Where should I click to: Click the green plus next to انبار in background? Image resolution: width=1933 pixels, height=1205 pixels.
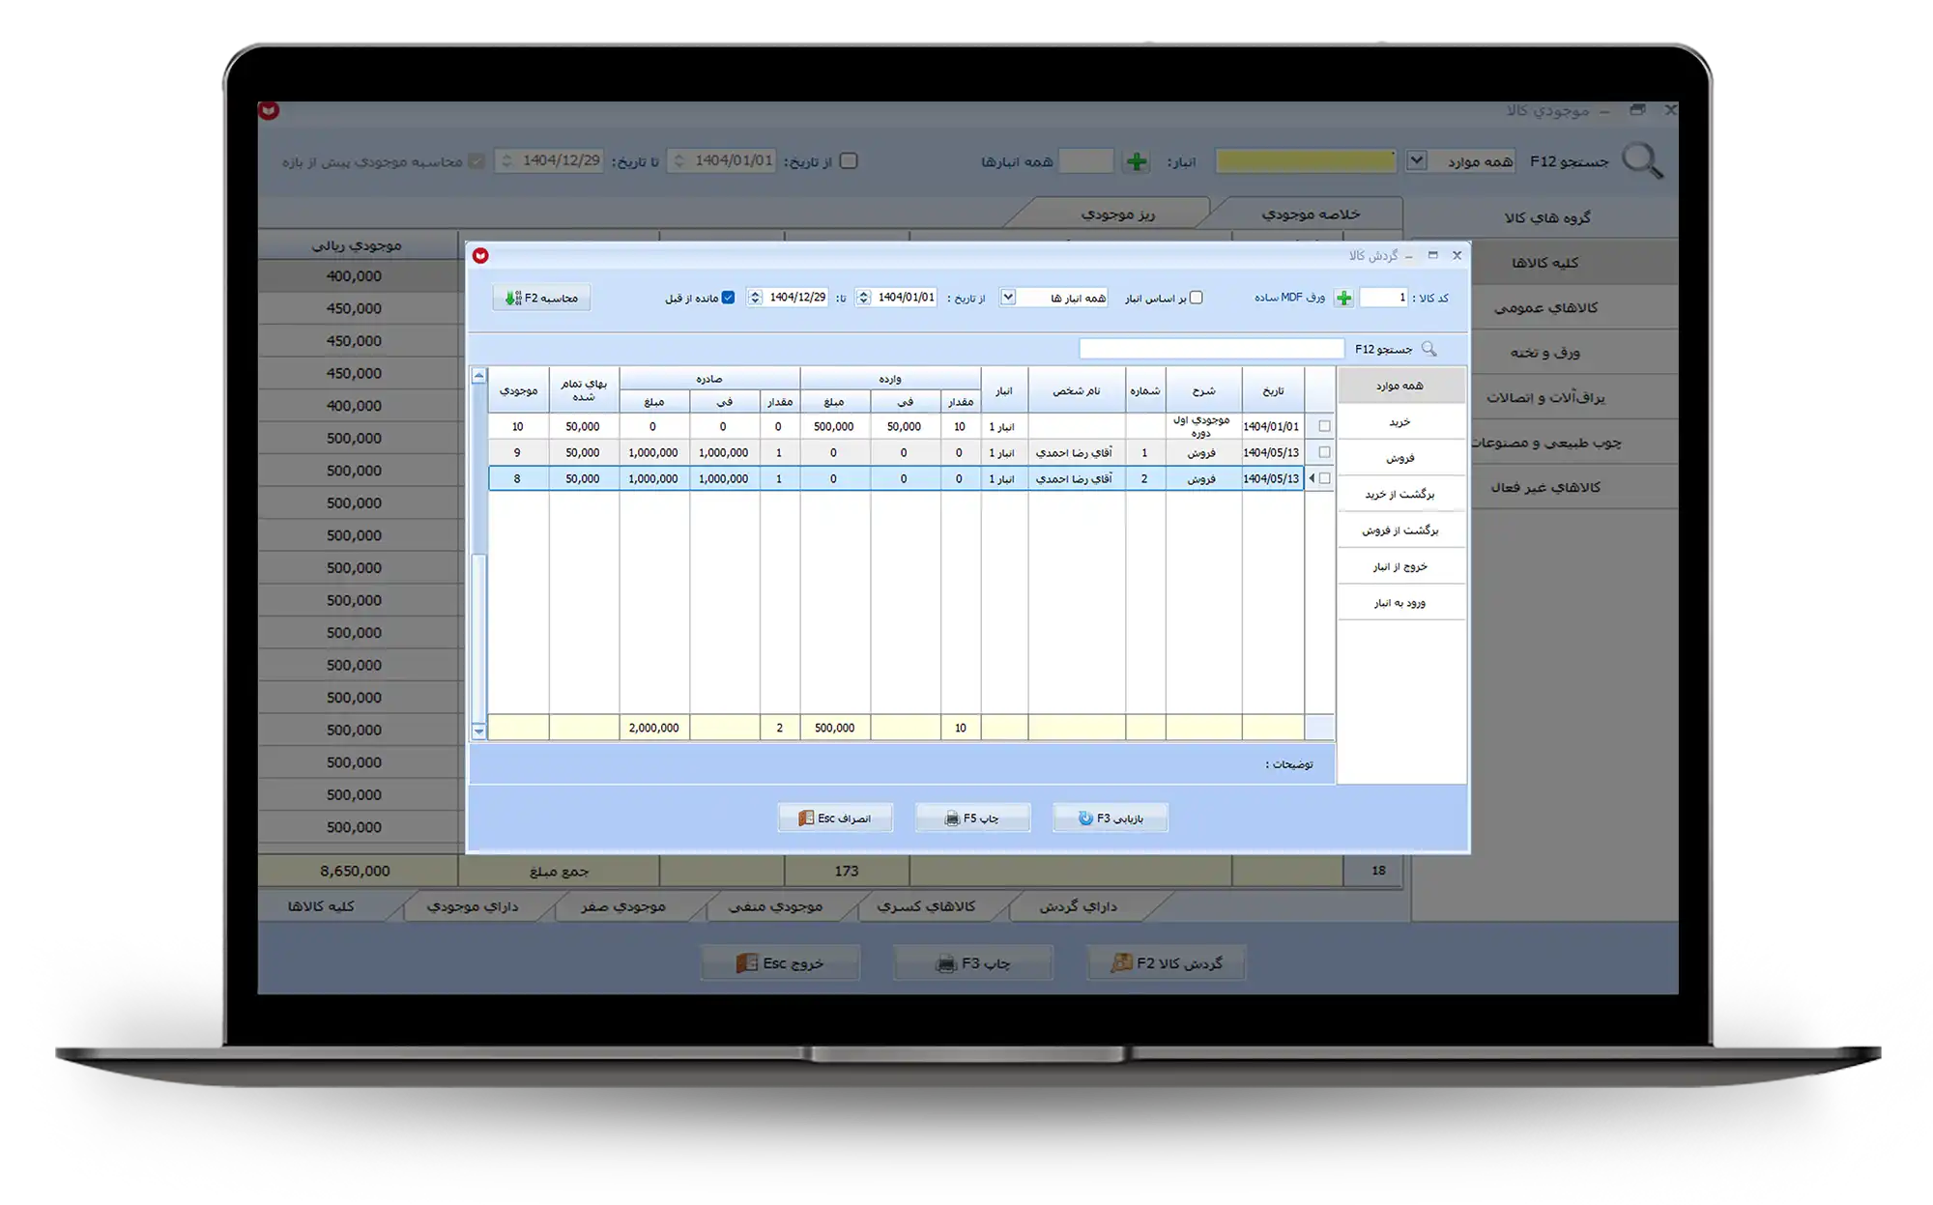coord(1137,161)
